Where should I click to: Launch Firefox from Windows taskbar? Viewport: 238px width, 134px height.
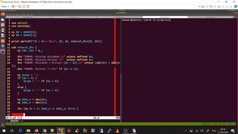[x=36, y=131]
